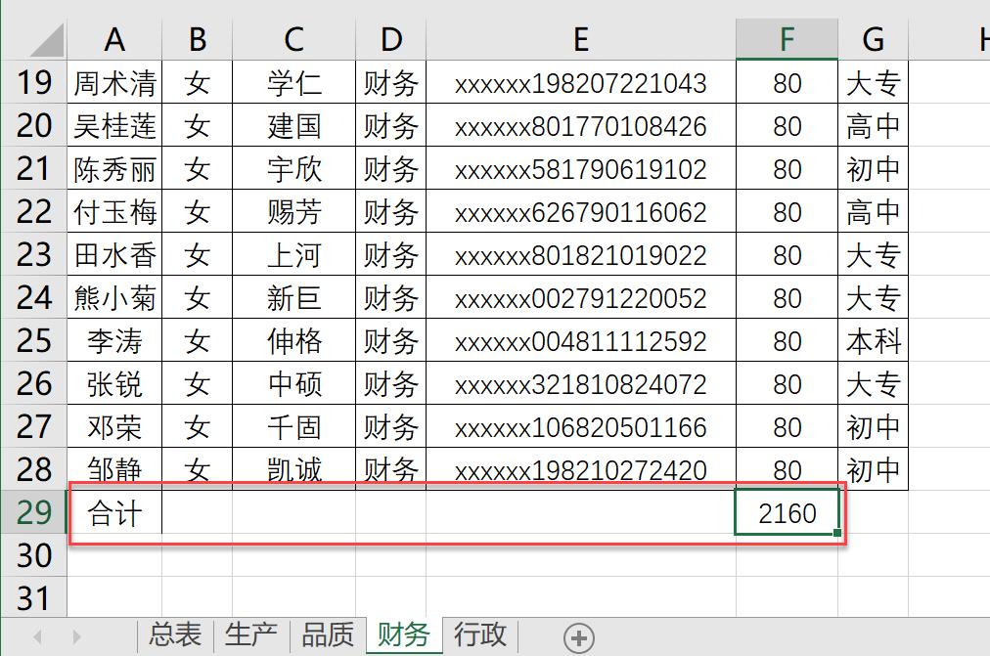The height and width of the screenshot is (656, 990).
Task: Switch to the 行政 sheet tab
Action: [x=478, y=635]
